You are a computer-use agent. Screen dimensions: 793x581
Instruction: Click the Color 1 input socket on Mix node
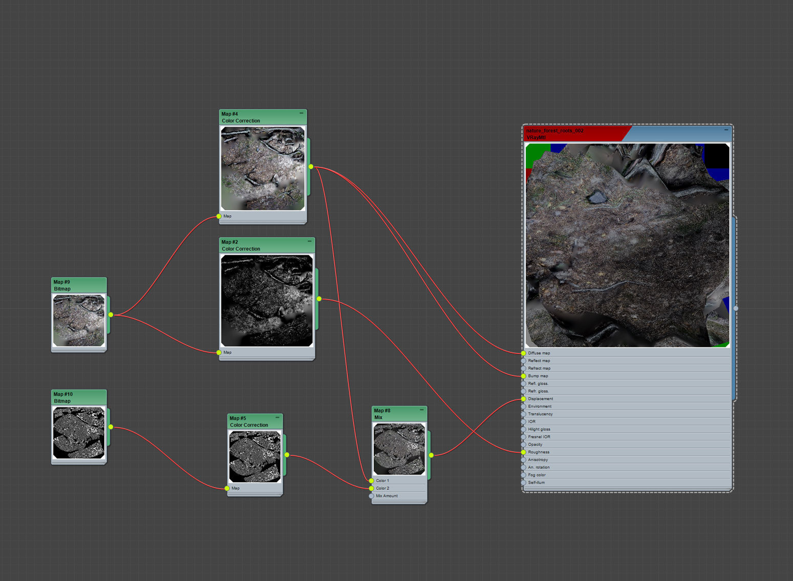point(372,481)
